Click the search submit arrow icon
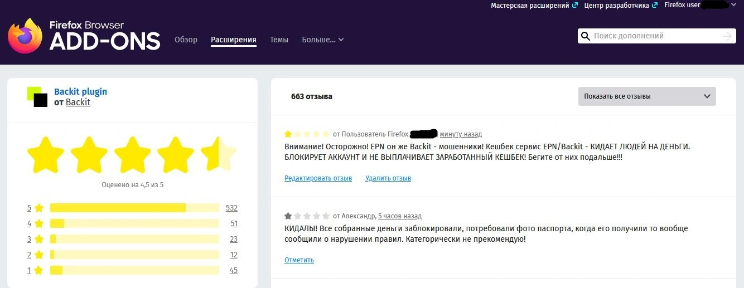Image resolution: width=744 pixels, height=288 pixels. pos(727,36)
